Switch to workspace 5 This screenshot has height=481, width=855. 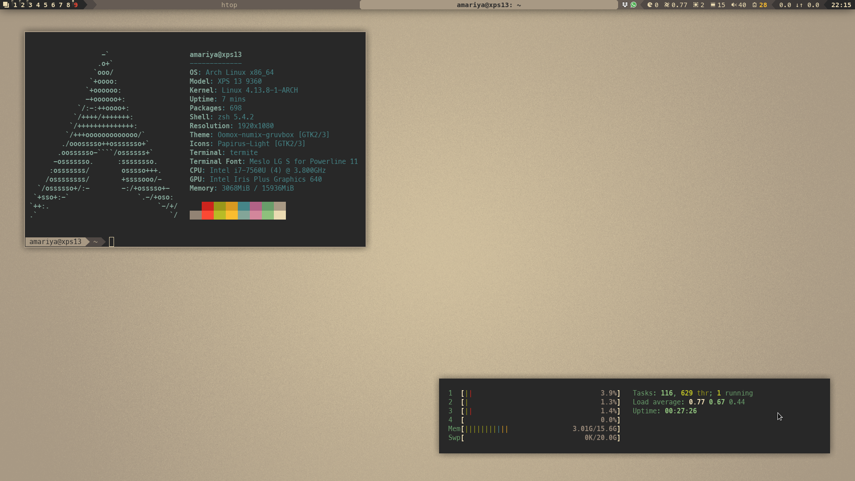pos(45,5)
